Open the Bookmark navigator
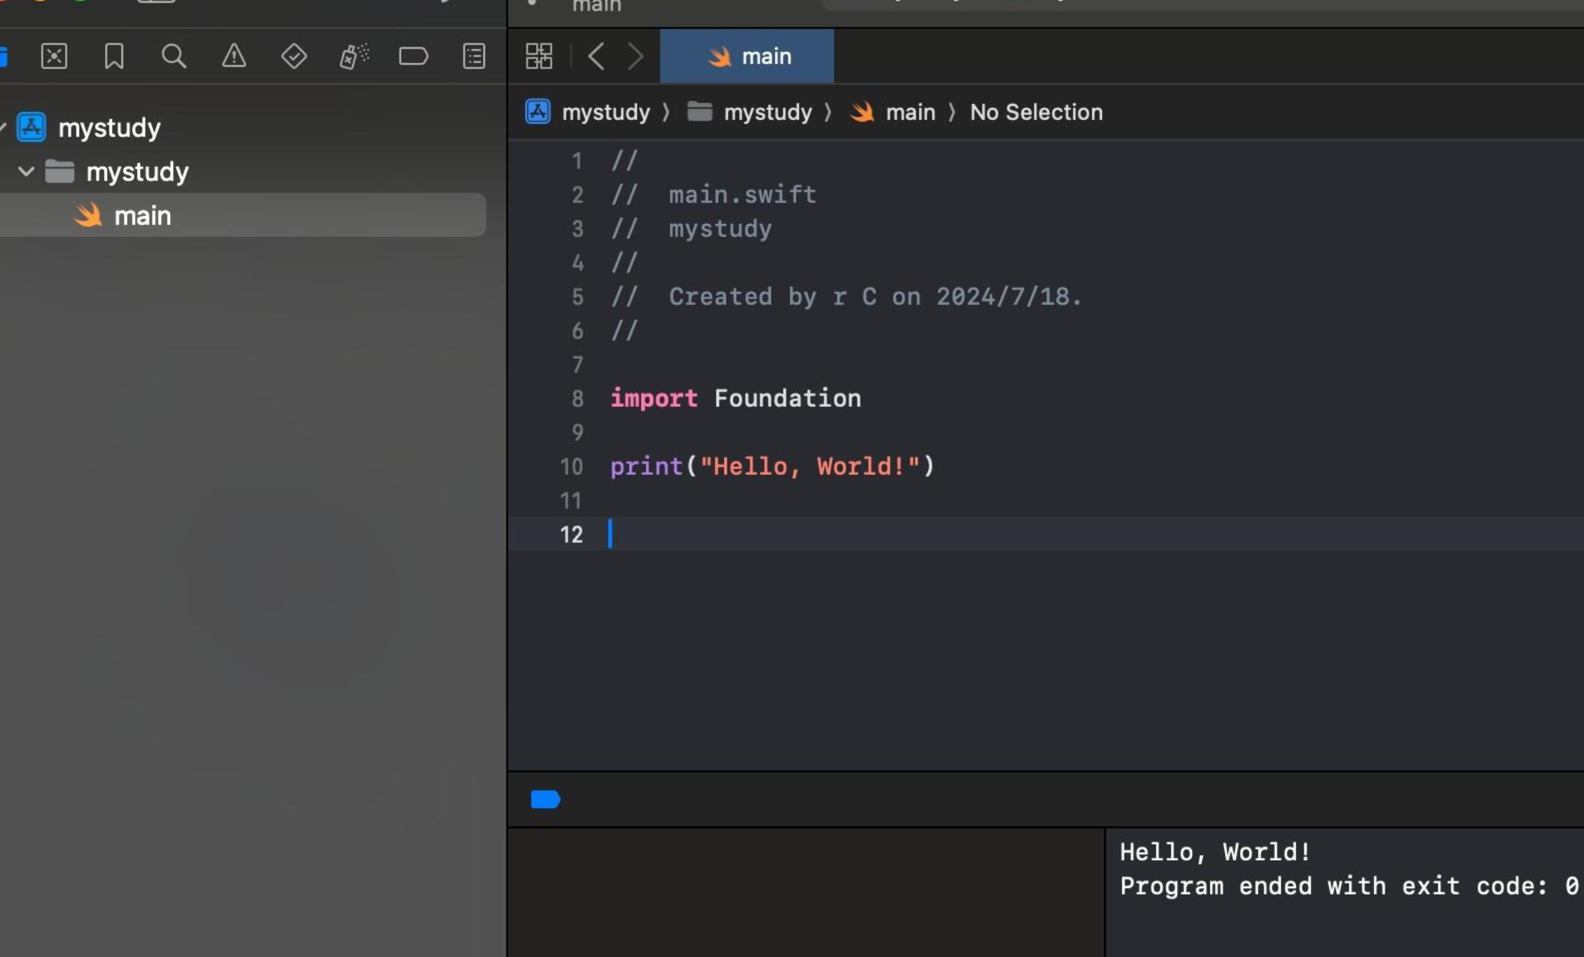This screenshot has height=957, width=1584. pyautogui.click(x=114, y=56)
